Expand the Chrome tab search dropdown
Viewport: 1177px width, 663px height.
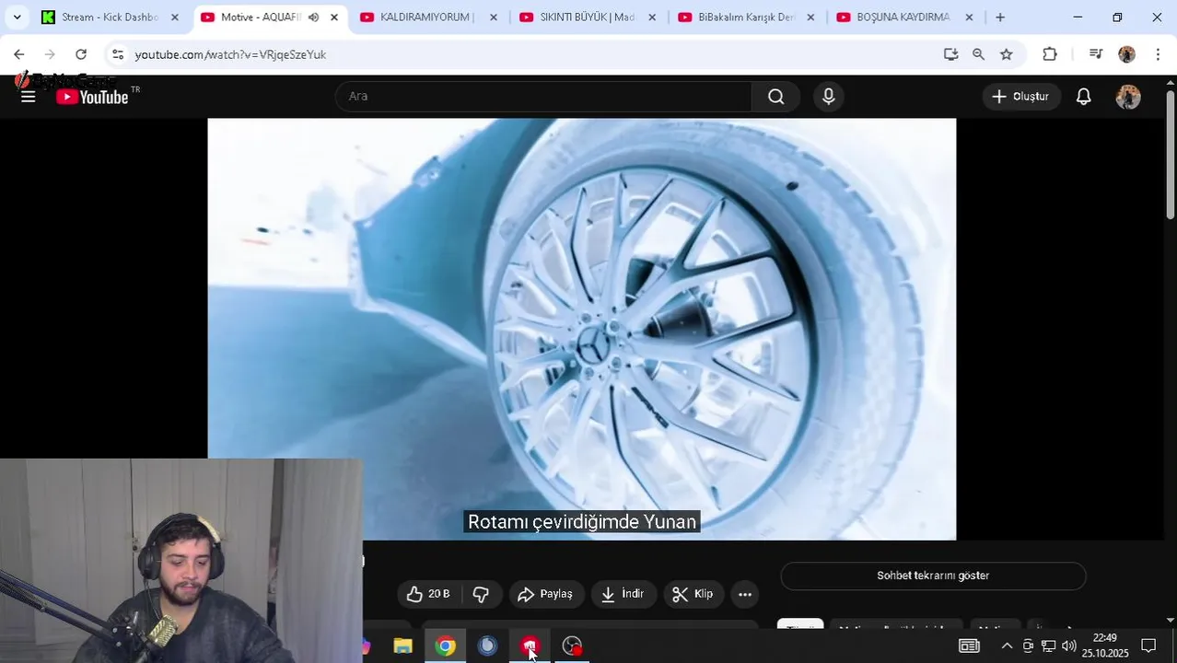(x=17, y=17)
